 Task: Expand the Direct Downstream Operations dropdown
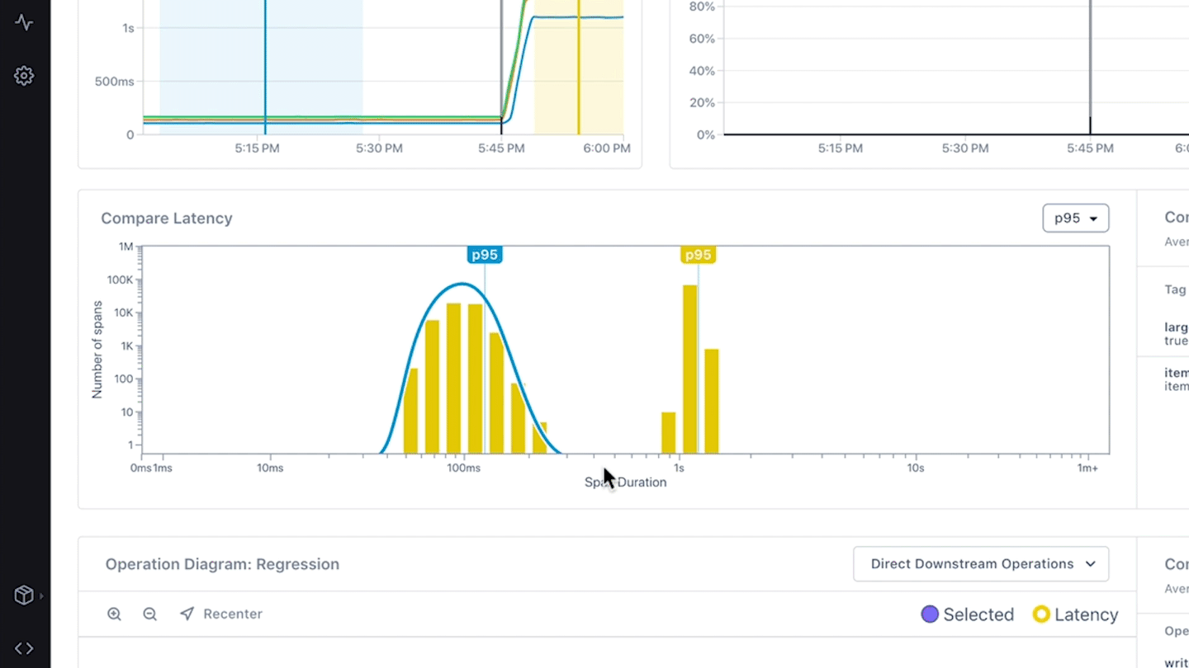pyautogui.click(x=981, y=564)
